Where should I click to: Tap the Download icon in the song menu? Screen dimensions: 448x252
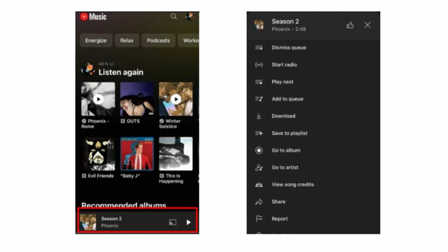(258, 116)
